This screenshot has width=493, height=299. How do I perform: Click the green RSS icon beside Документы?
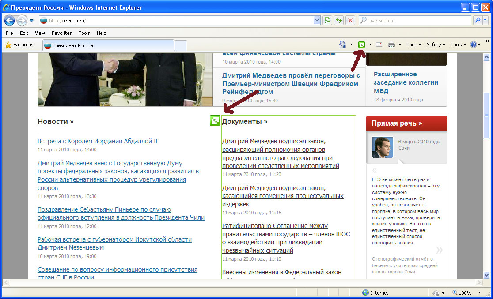click(x=215, y=120)
